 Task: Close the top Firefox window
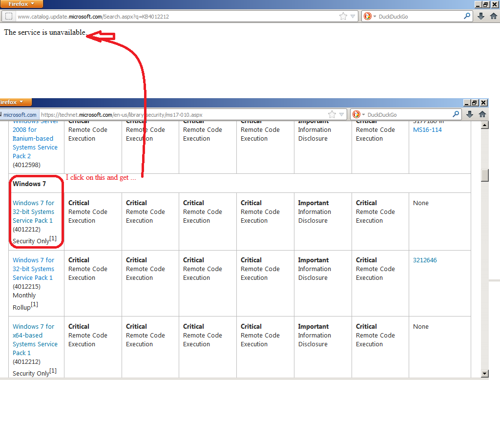[x=494, y=4]
